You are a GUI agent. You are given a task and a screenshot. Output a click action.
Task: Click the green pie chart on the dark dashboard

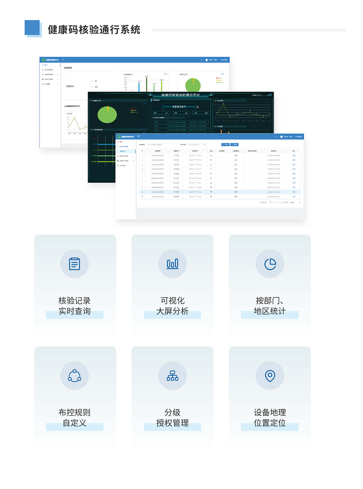107,115
